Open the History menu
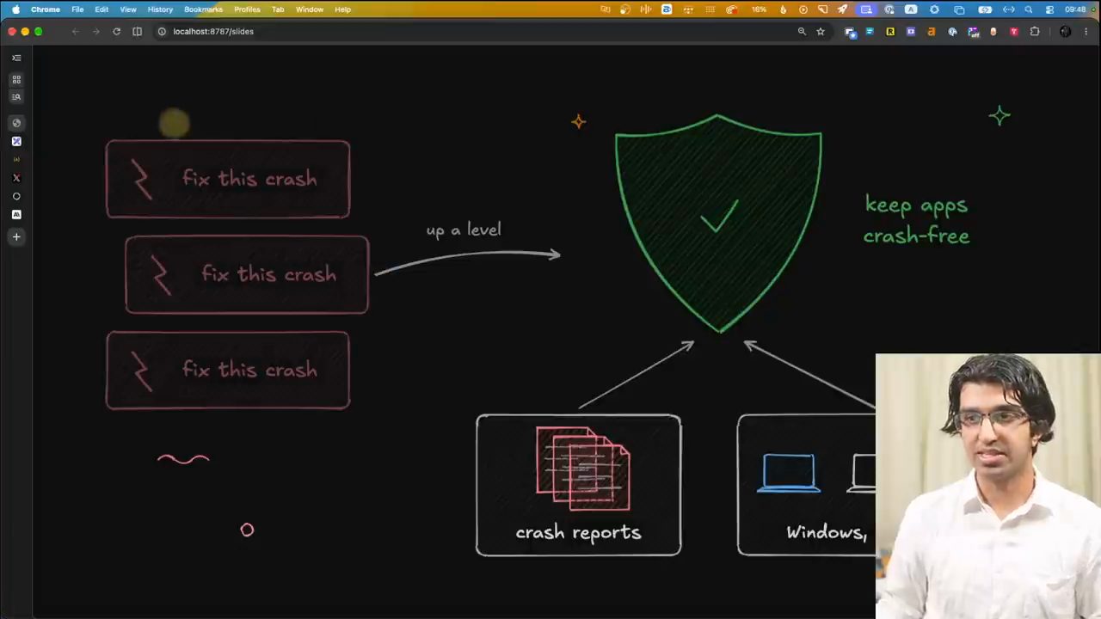1101x619 pixels. [160, 9]
